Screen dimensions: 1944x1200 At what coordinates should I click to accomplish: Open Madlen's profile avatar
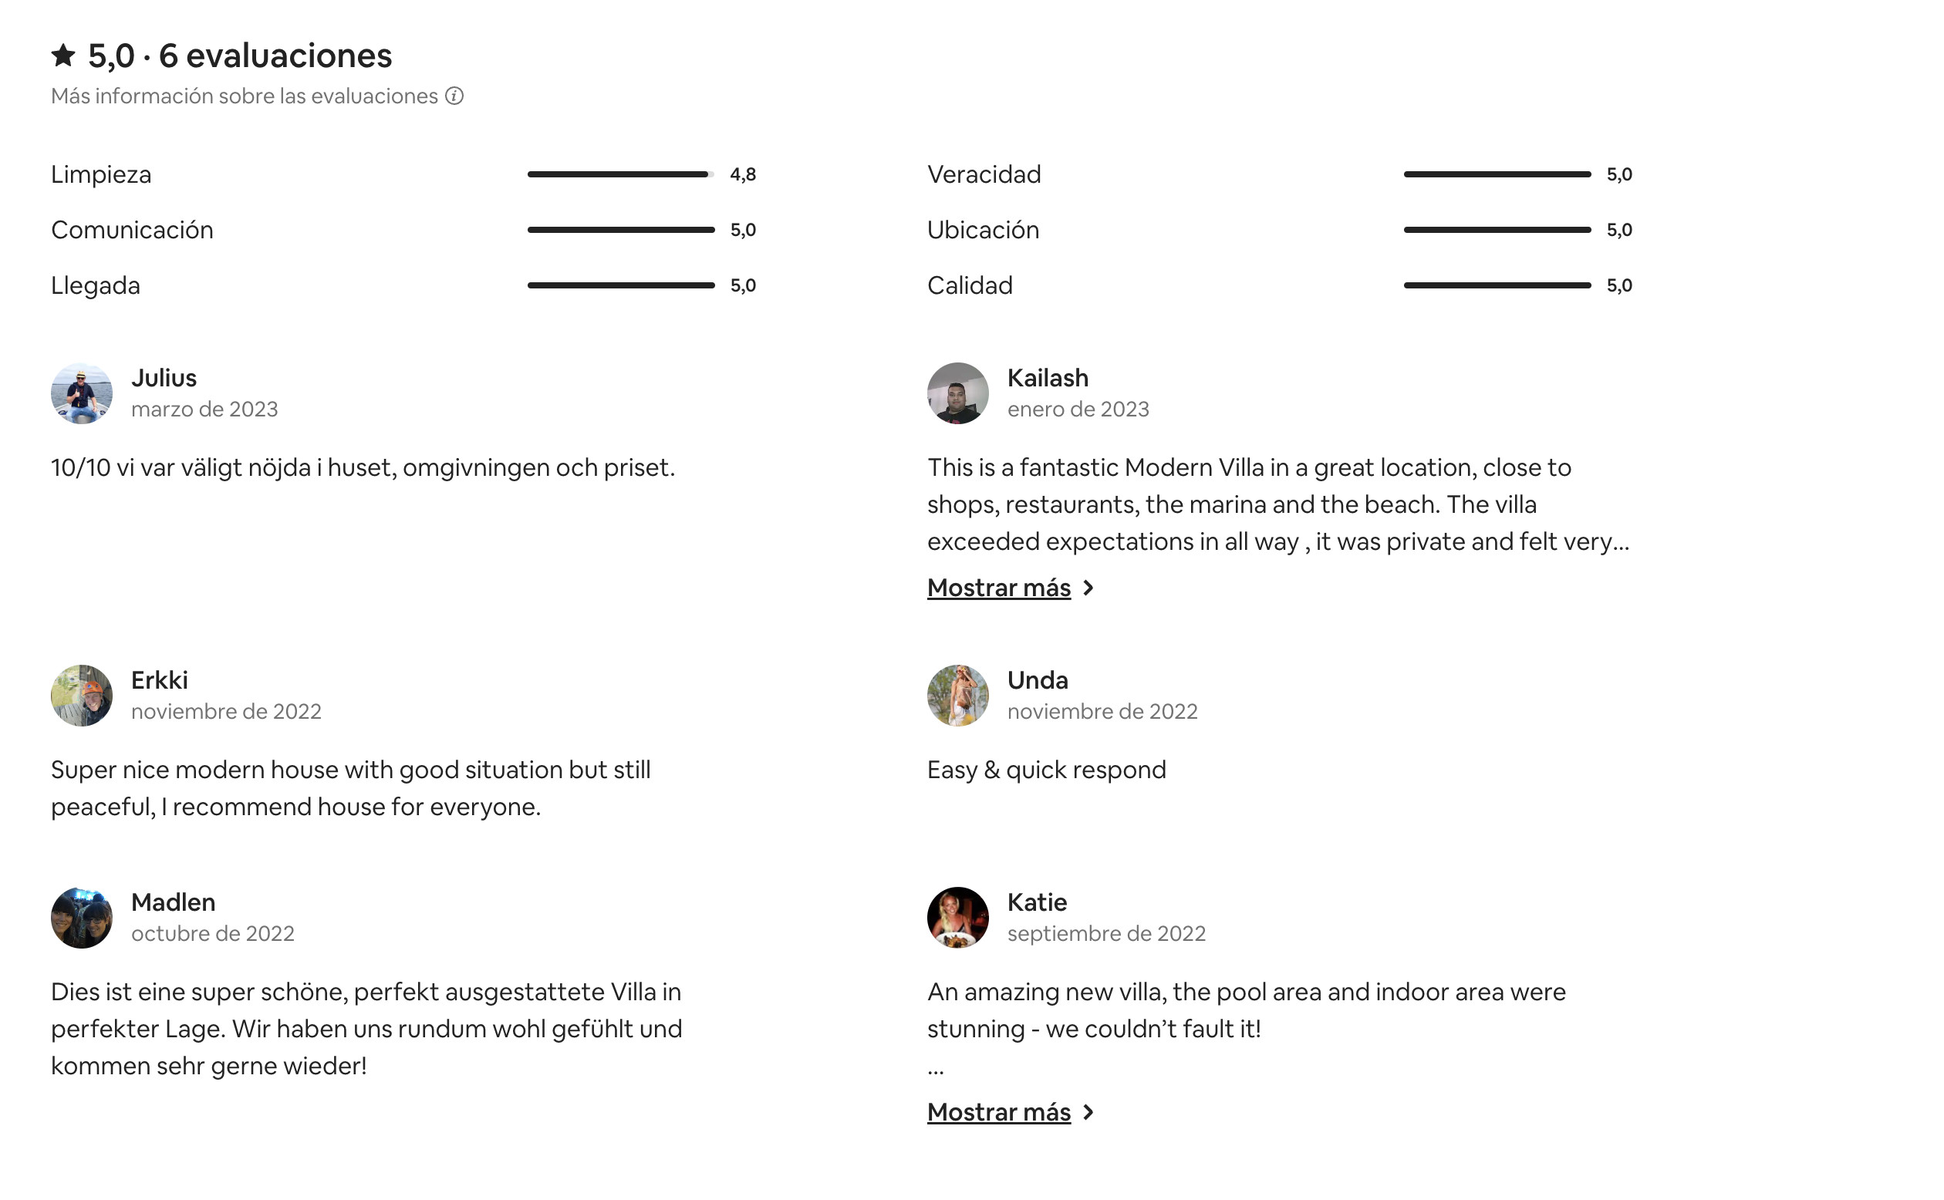coord(82,918)
